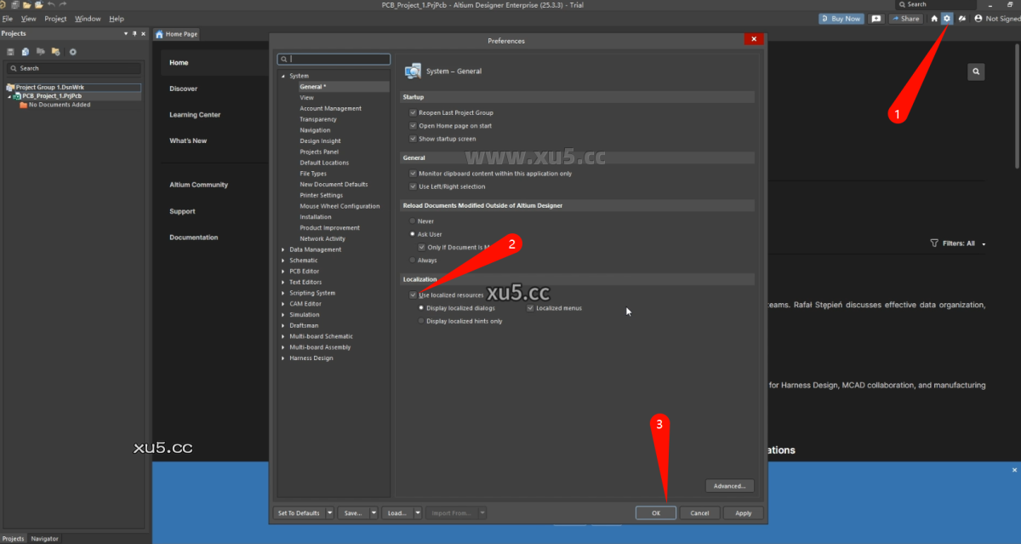This screenshot has height=544, width=1021.
Task: Click the Share icon in the title bar
Action: point(905,17)
